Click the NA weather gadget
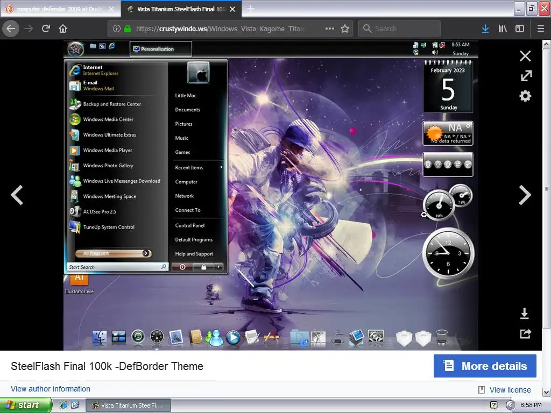The image size is (551, 413). point(448,133)
